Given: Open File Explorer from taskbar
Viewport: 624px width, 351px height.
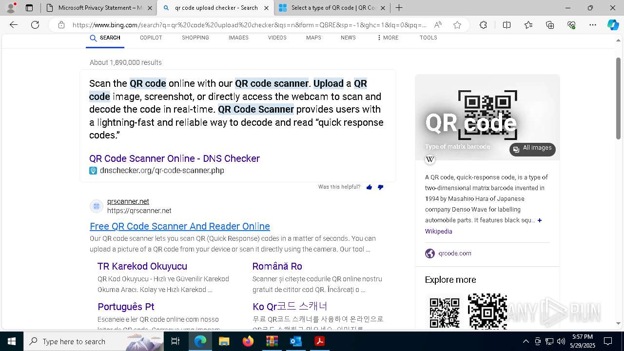Looking at the screenshot, I should 224,341.
